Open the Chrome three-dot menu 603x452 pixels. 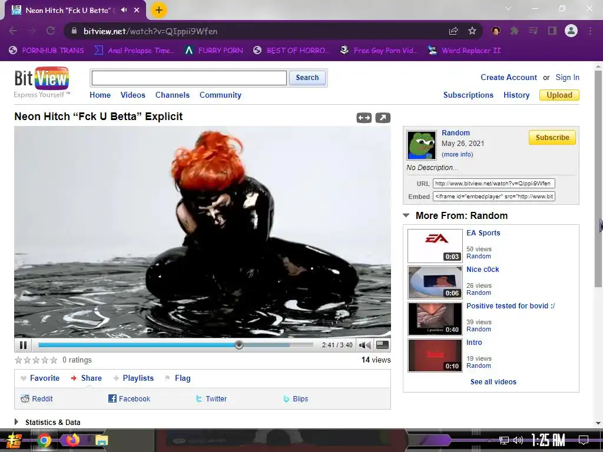[x=590, y=31]
